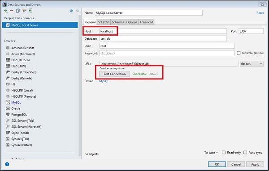Click the JDBC URL field
This screenshot has width=269, height=171.
pyautogui.click(x=169, y=63)
